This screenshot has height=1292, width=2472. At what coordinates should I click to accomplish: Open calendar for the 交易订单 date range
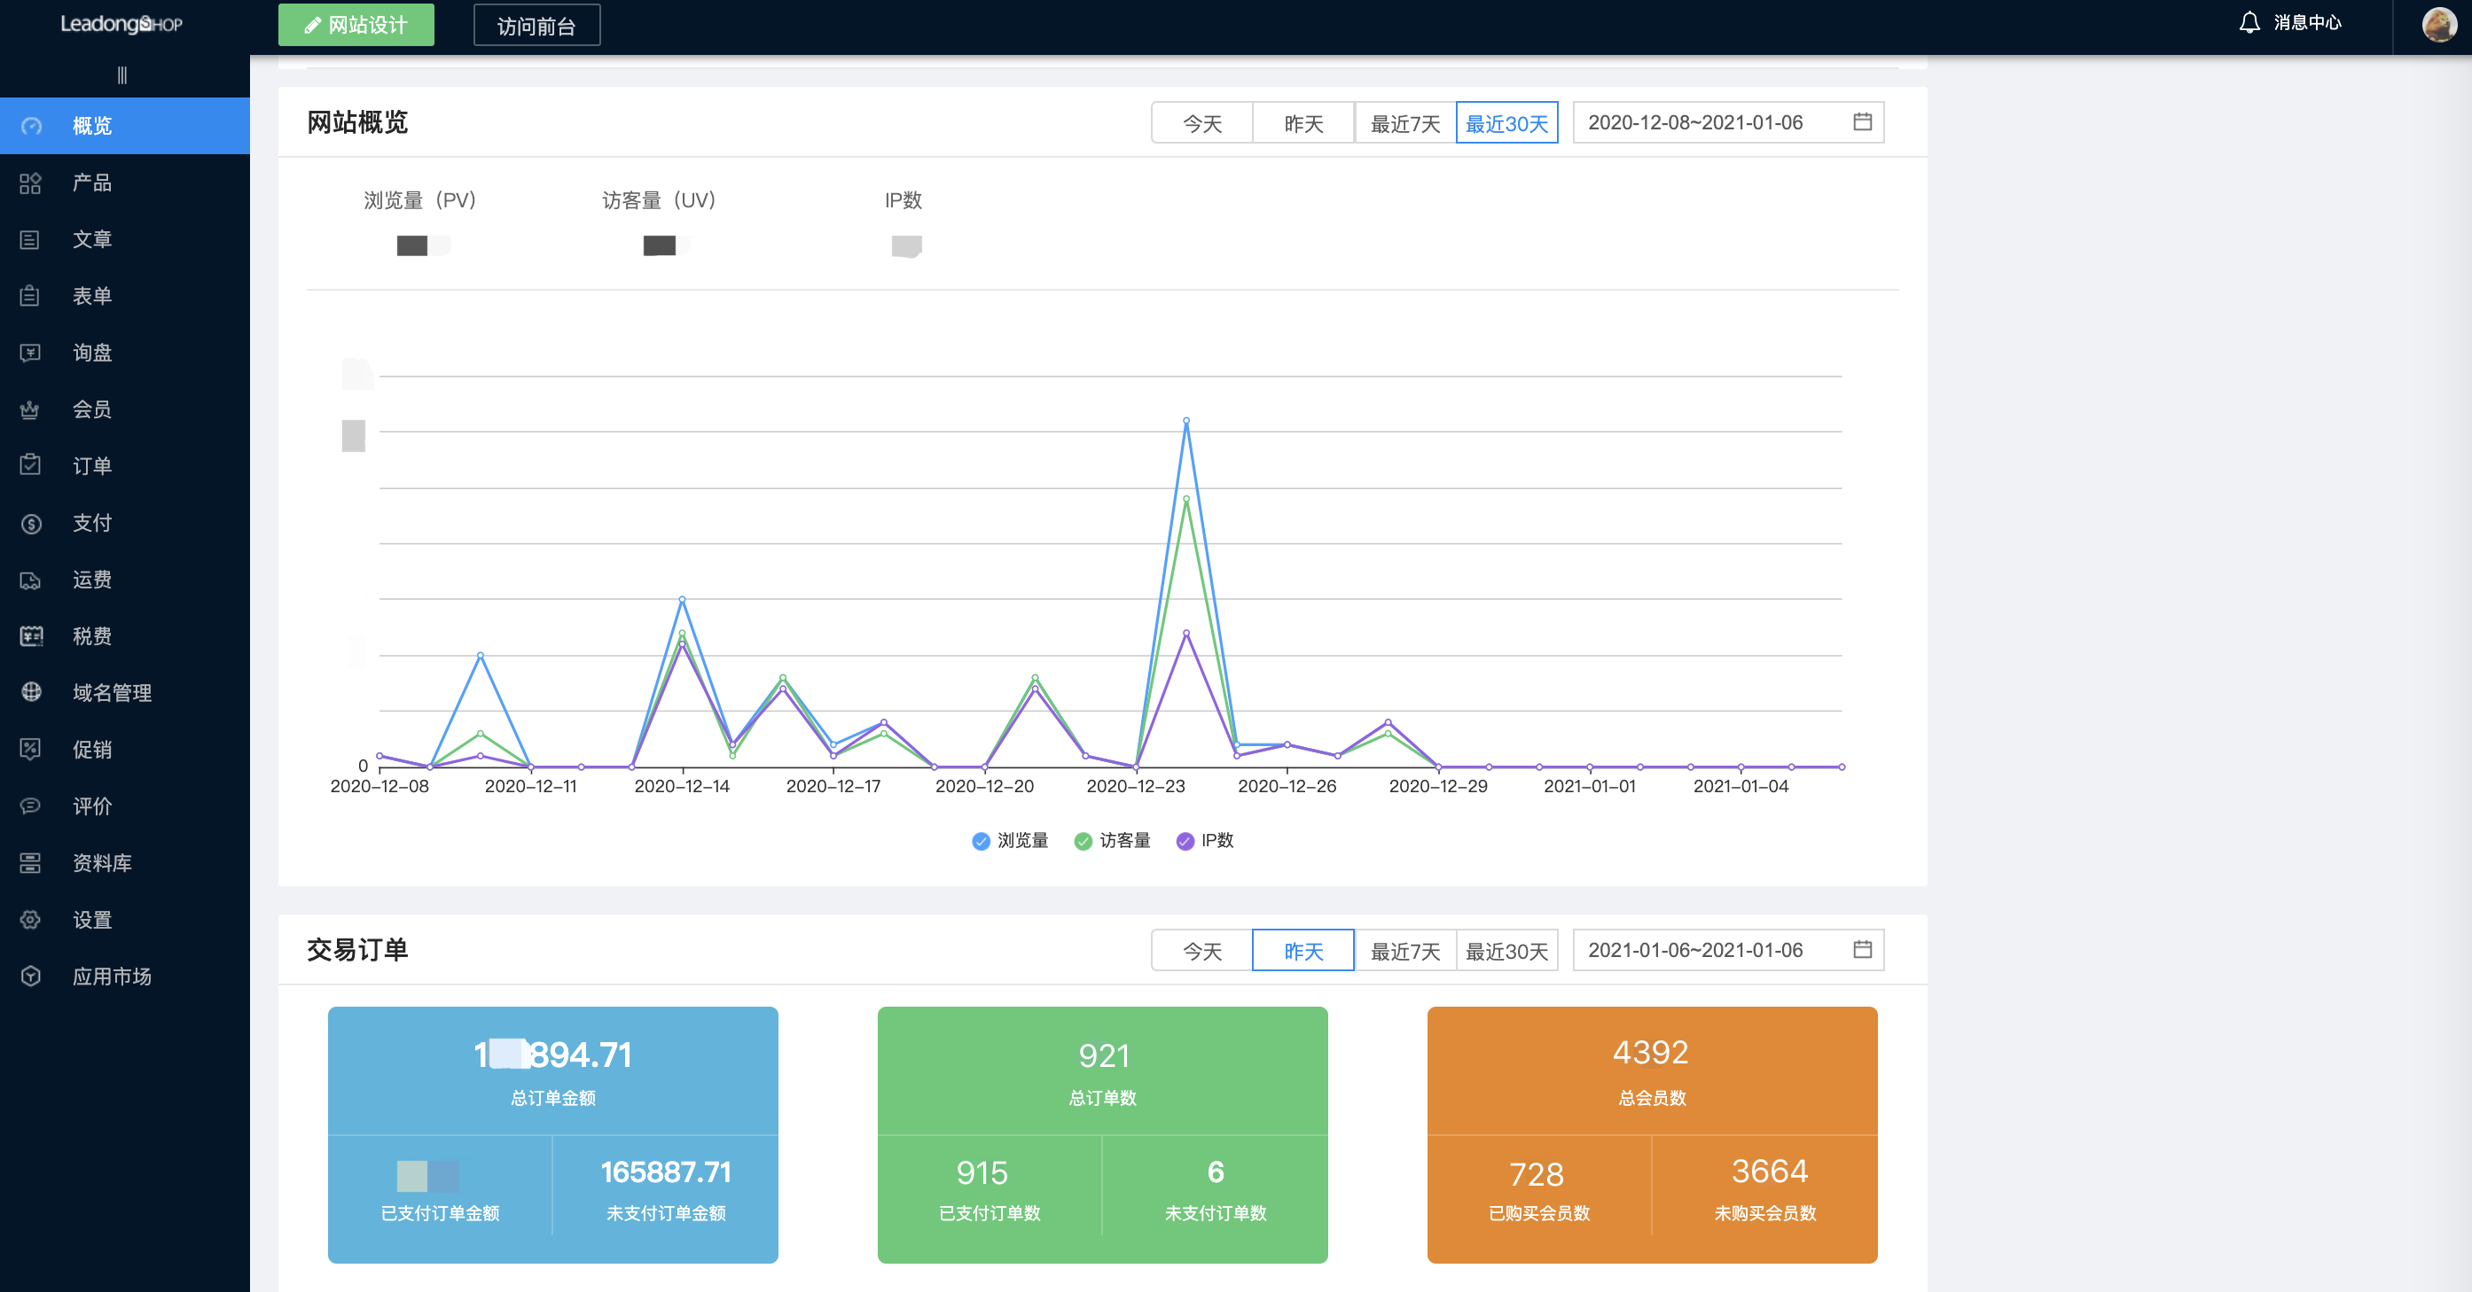(x=1863, y=950)
